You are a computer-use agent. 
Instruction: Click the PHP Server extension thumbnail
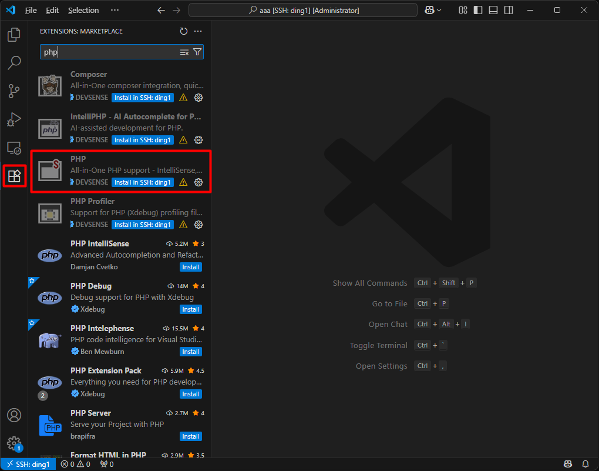pyautogui.click(x=50, y=426)
